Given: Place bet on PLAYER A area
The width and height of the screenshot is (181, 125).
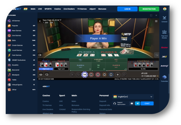Looking at the screenshot, I should (x=81, y=66).
